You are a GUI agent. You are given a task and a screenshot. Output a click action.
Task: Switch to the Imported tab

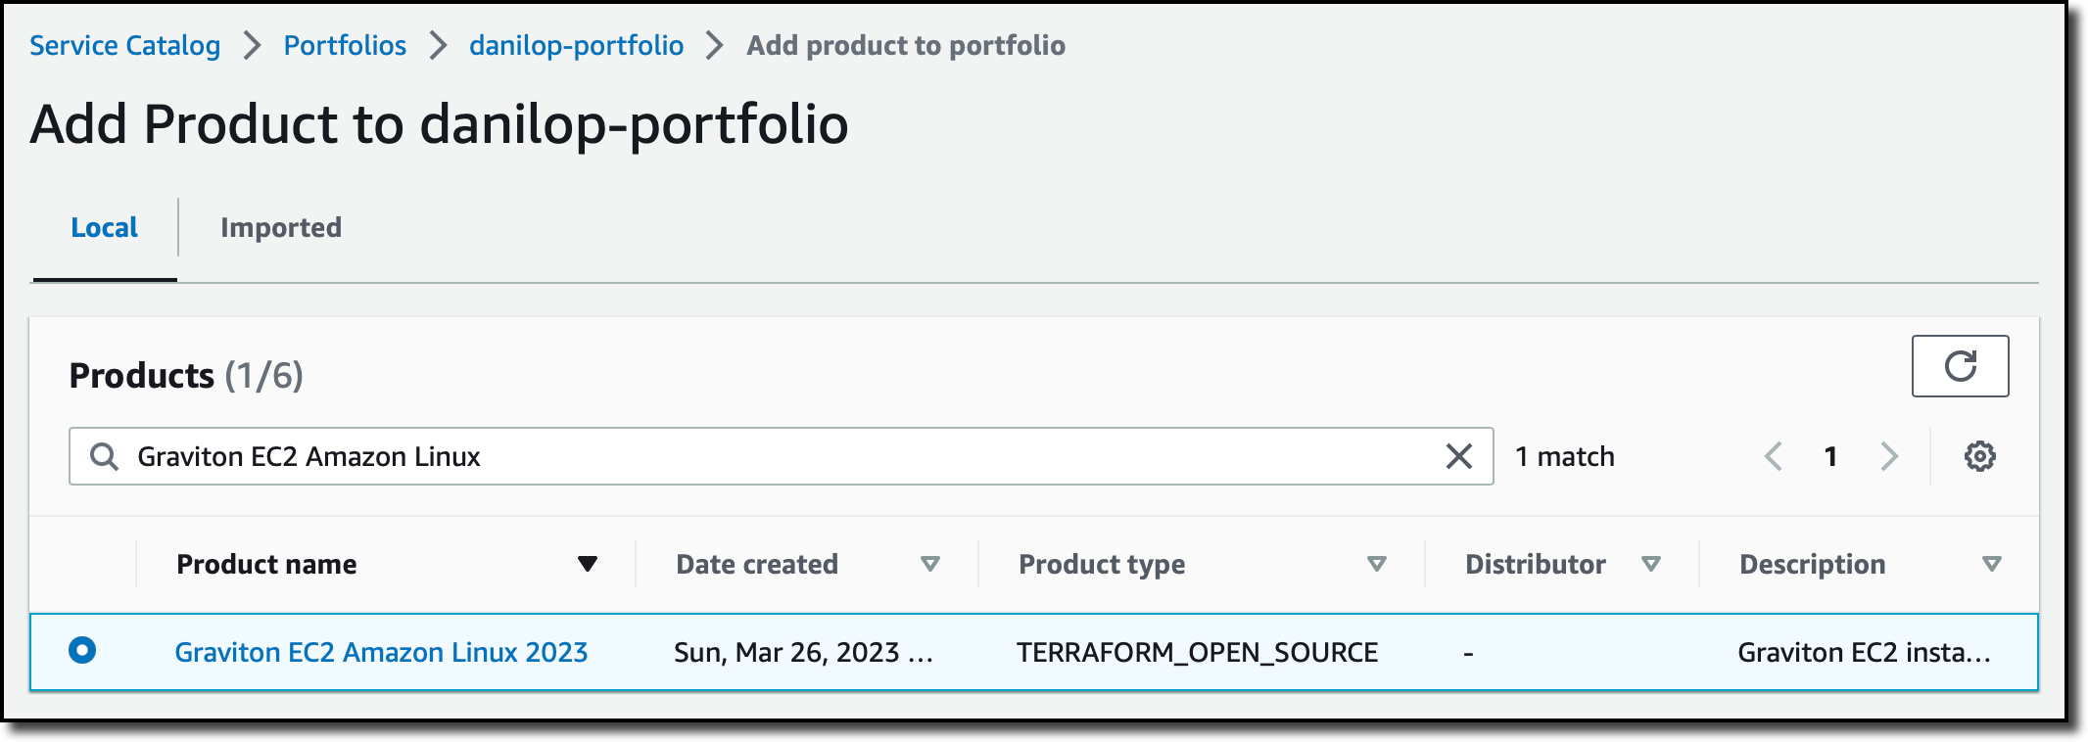click(x=281, y=228)
